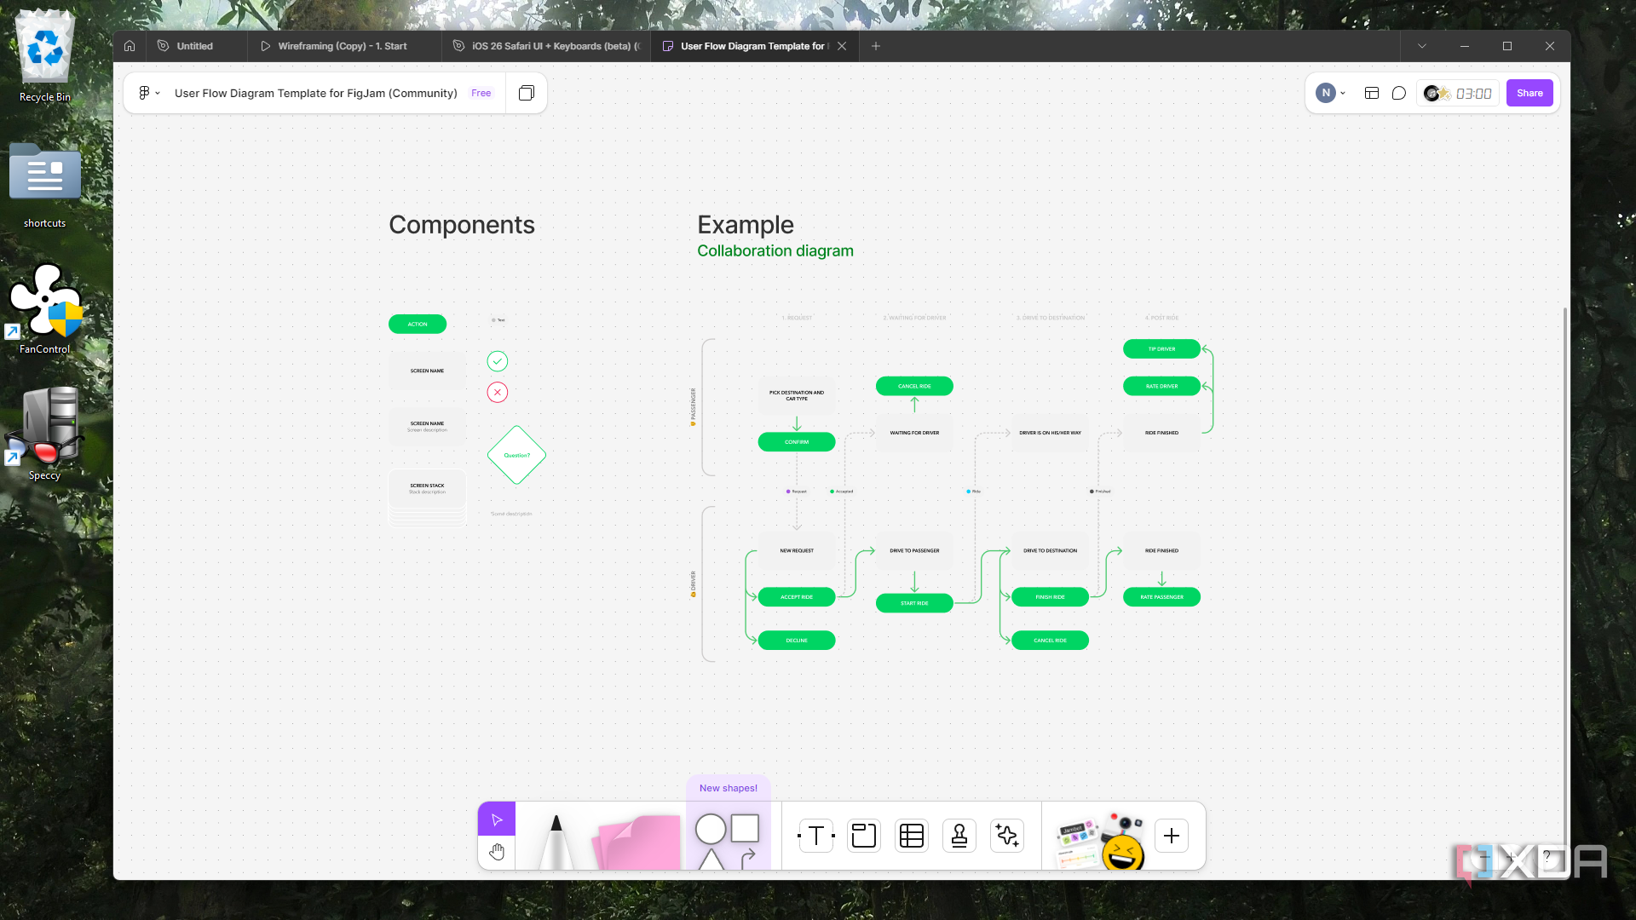Add a new tab with plus

[x=876, y=46]
